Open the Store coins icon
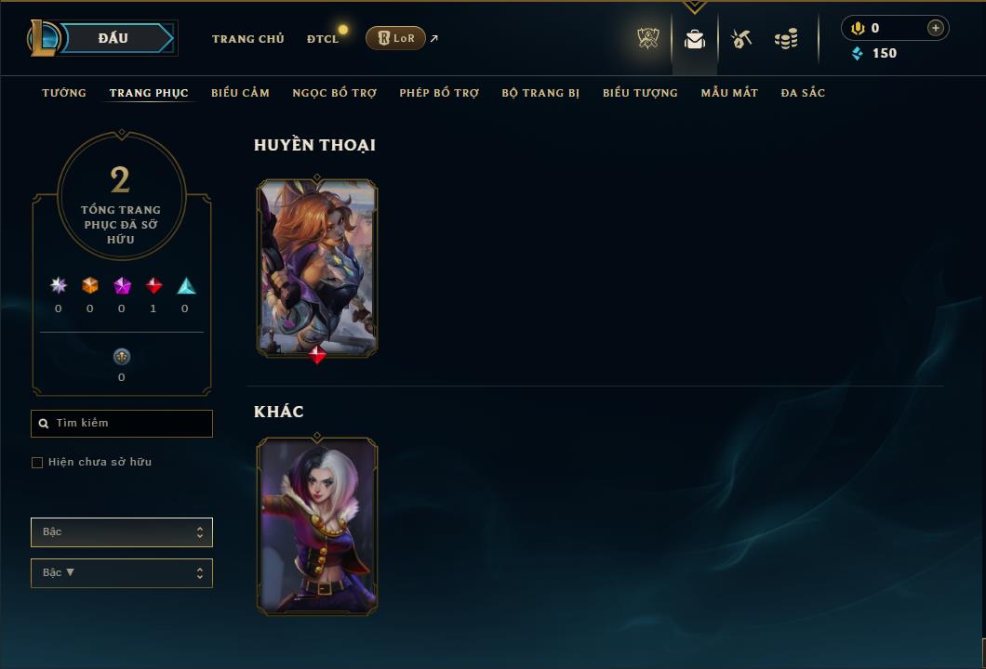The image size is (986, 669). pos(786,39)
